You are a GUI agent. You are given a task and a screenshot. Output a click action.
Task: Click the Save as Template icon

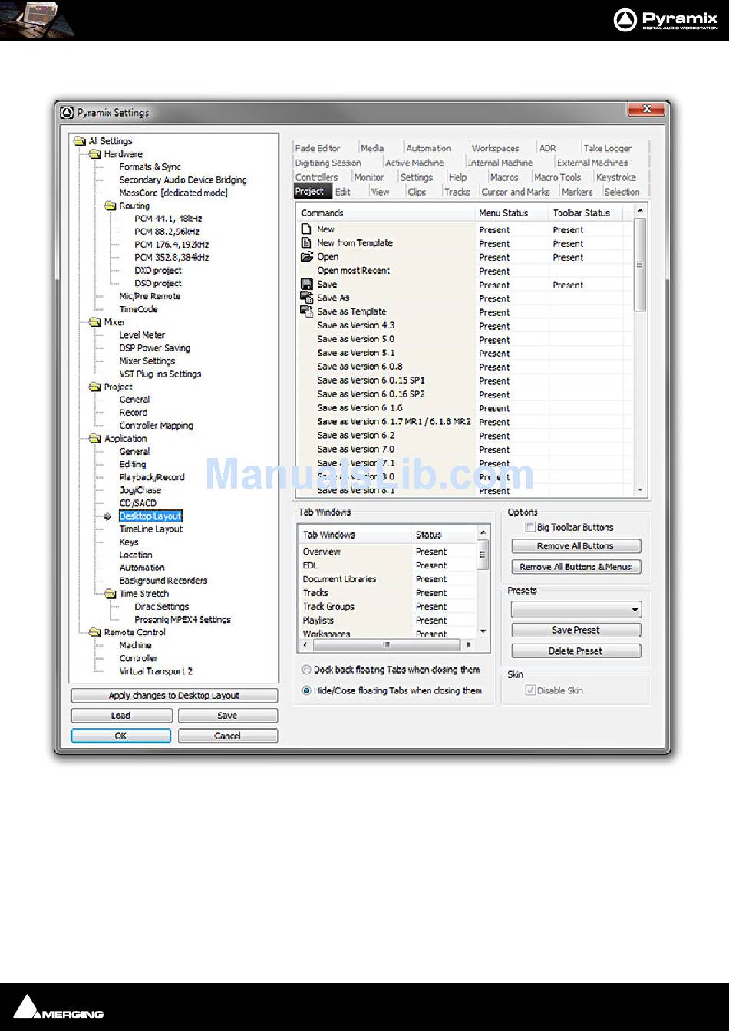pos(307,311)
